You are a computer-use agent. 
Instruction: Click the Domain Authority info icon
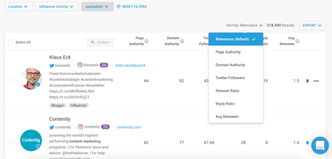[182, 41]
